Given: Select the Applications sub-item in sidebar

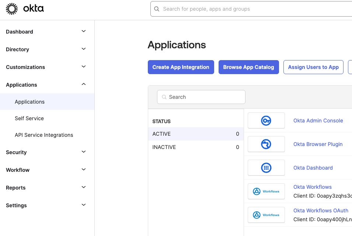Looking at the screenshot, I should [x=47, y=102].
